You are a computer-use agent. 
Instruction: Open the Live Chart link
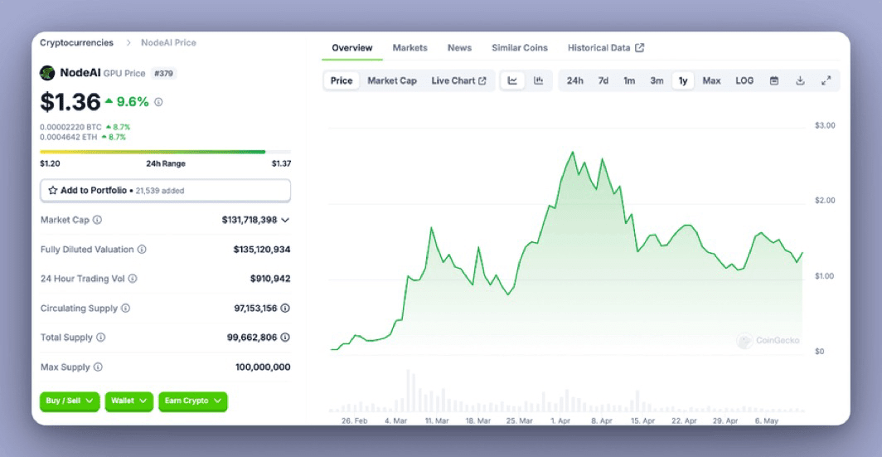pyautogui.click(x=458, y=80)
